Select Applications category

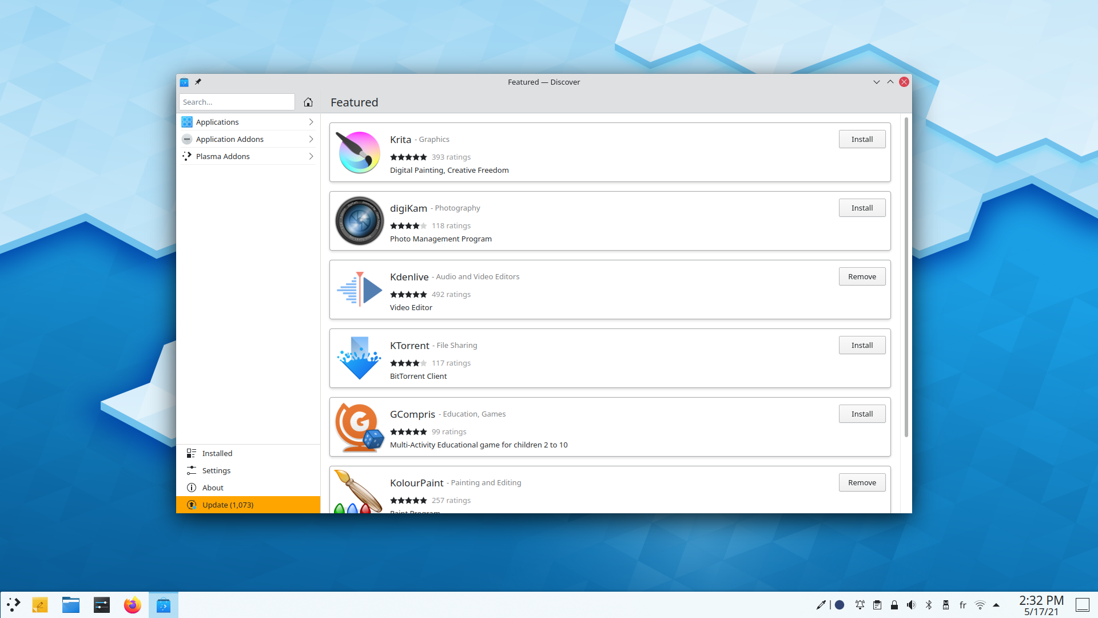tap(248, 122)
